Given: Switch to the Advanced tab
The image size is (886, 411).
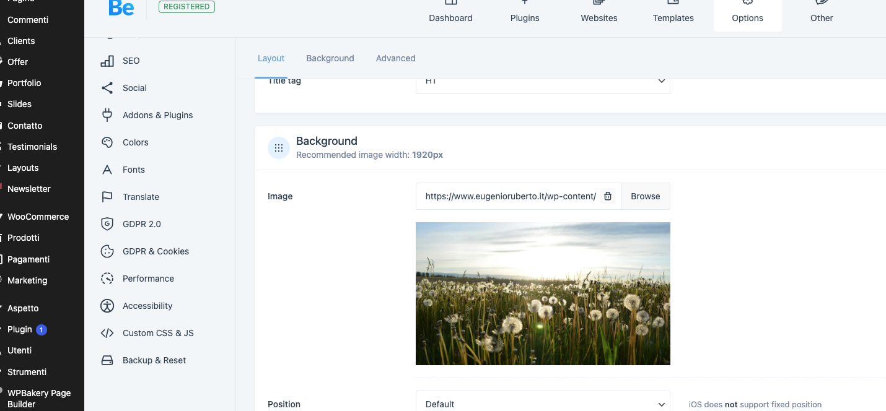Looking at the screenshot, I should (395, 58).
